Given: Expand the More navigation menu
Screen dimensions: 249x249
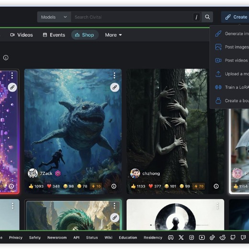Looking at the screenshot, I should point(113,35).
